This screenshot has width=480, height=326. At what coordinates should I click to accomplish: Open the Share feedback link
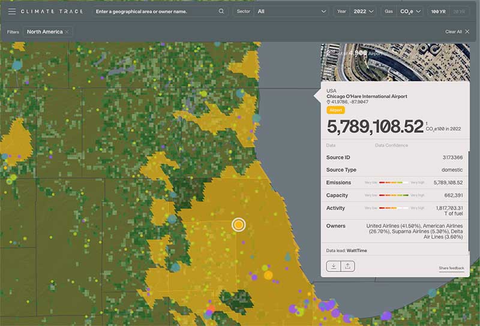pyautogui.click(x=451, y=268)
